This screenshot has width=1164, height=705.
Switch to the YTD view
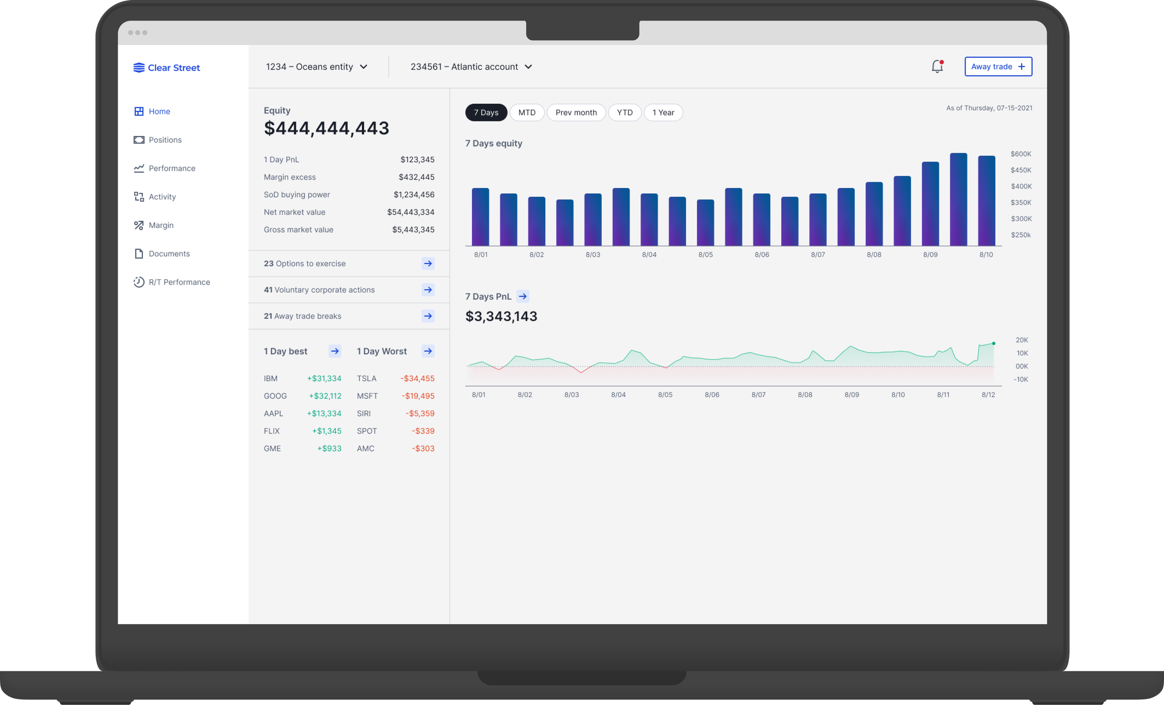[x=624, y=113]
